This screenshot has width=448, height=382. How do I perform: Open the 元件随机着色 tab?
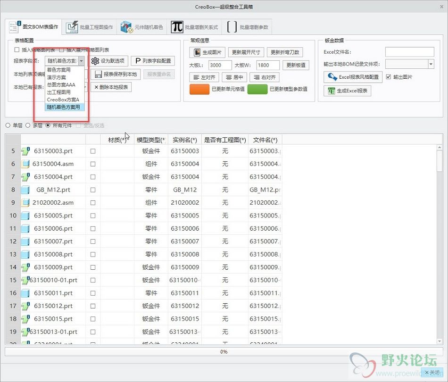coord(142,27)
